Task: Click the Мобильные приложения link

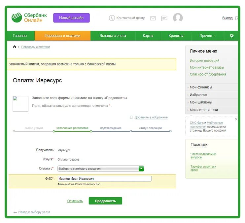Action: (206, 125)
